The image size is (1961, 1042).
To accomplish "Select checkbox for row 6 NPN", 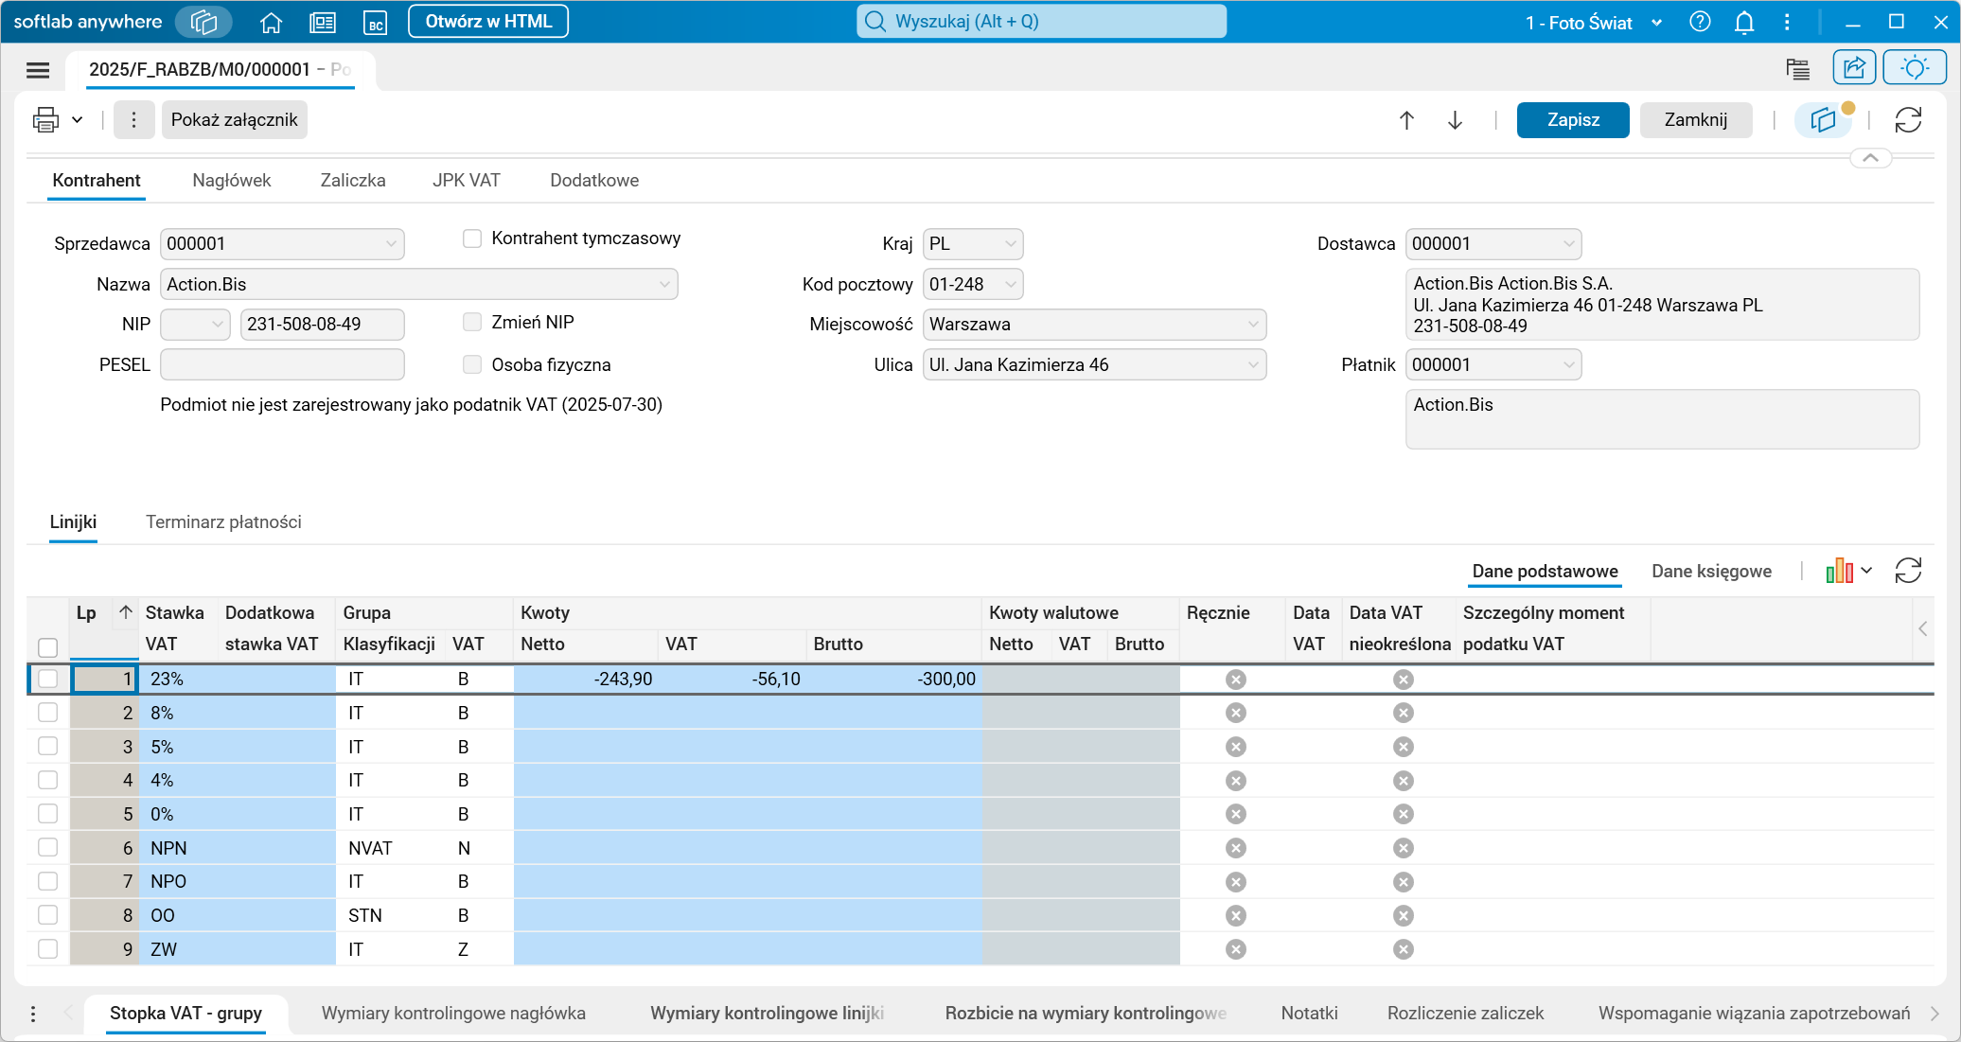I will click(x=48, y=848).
